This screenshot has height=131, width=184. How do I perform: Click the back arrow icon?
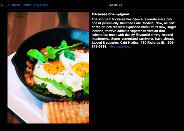point(2,5)
